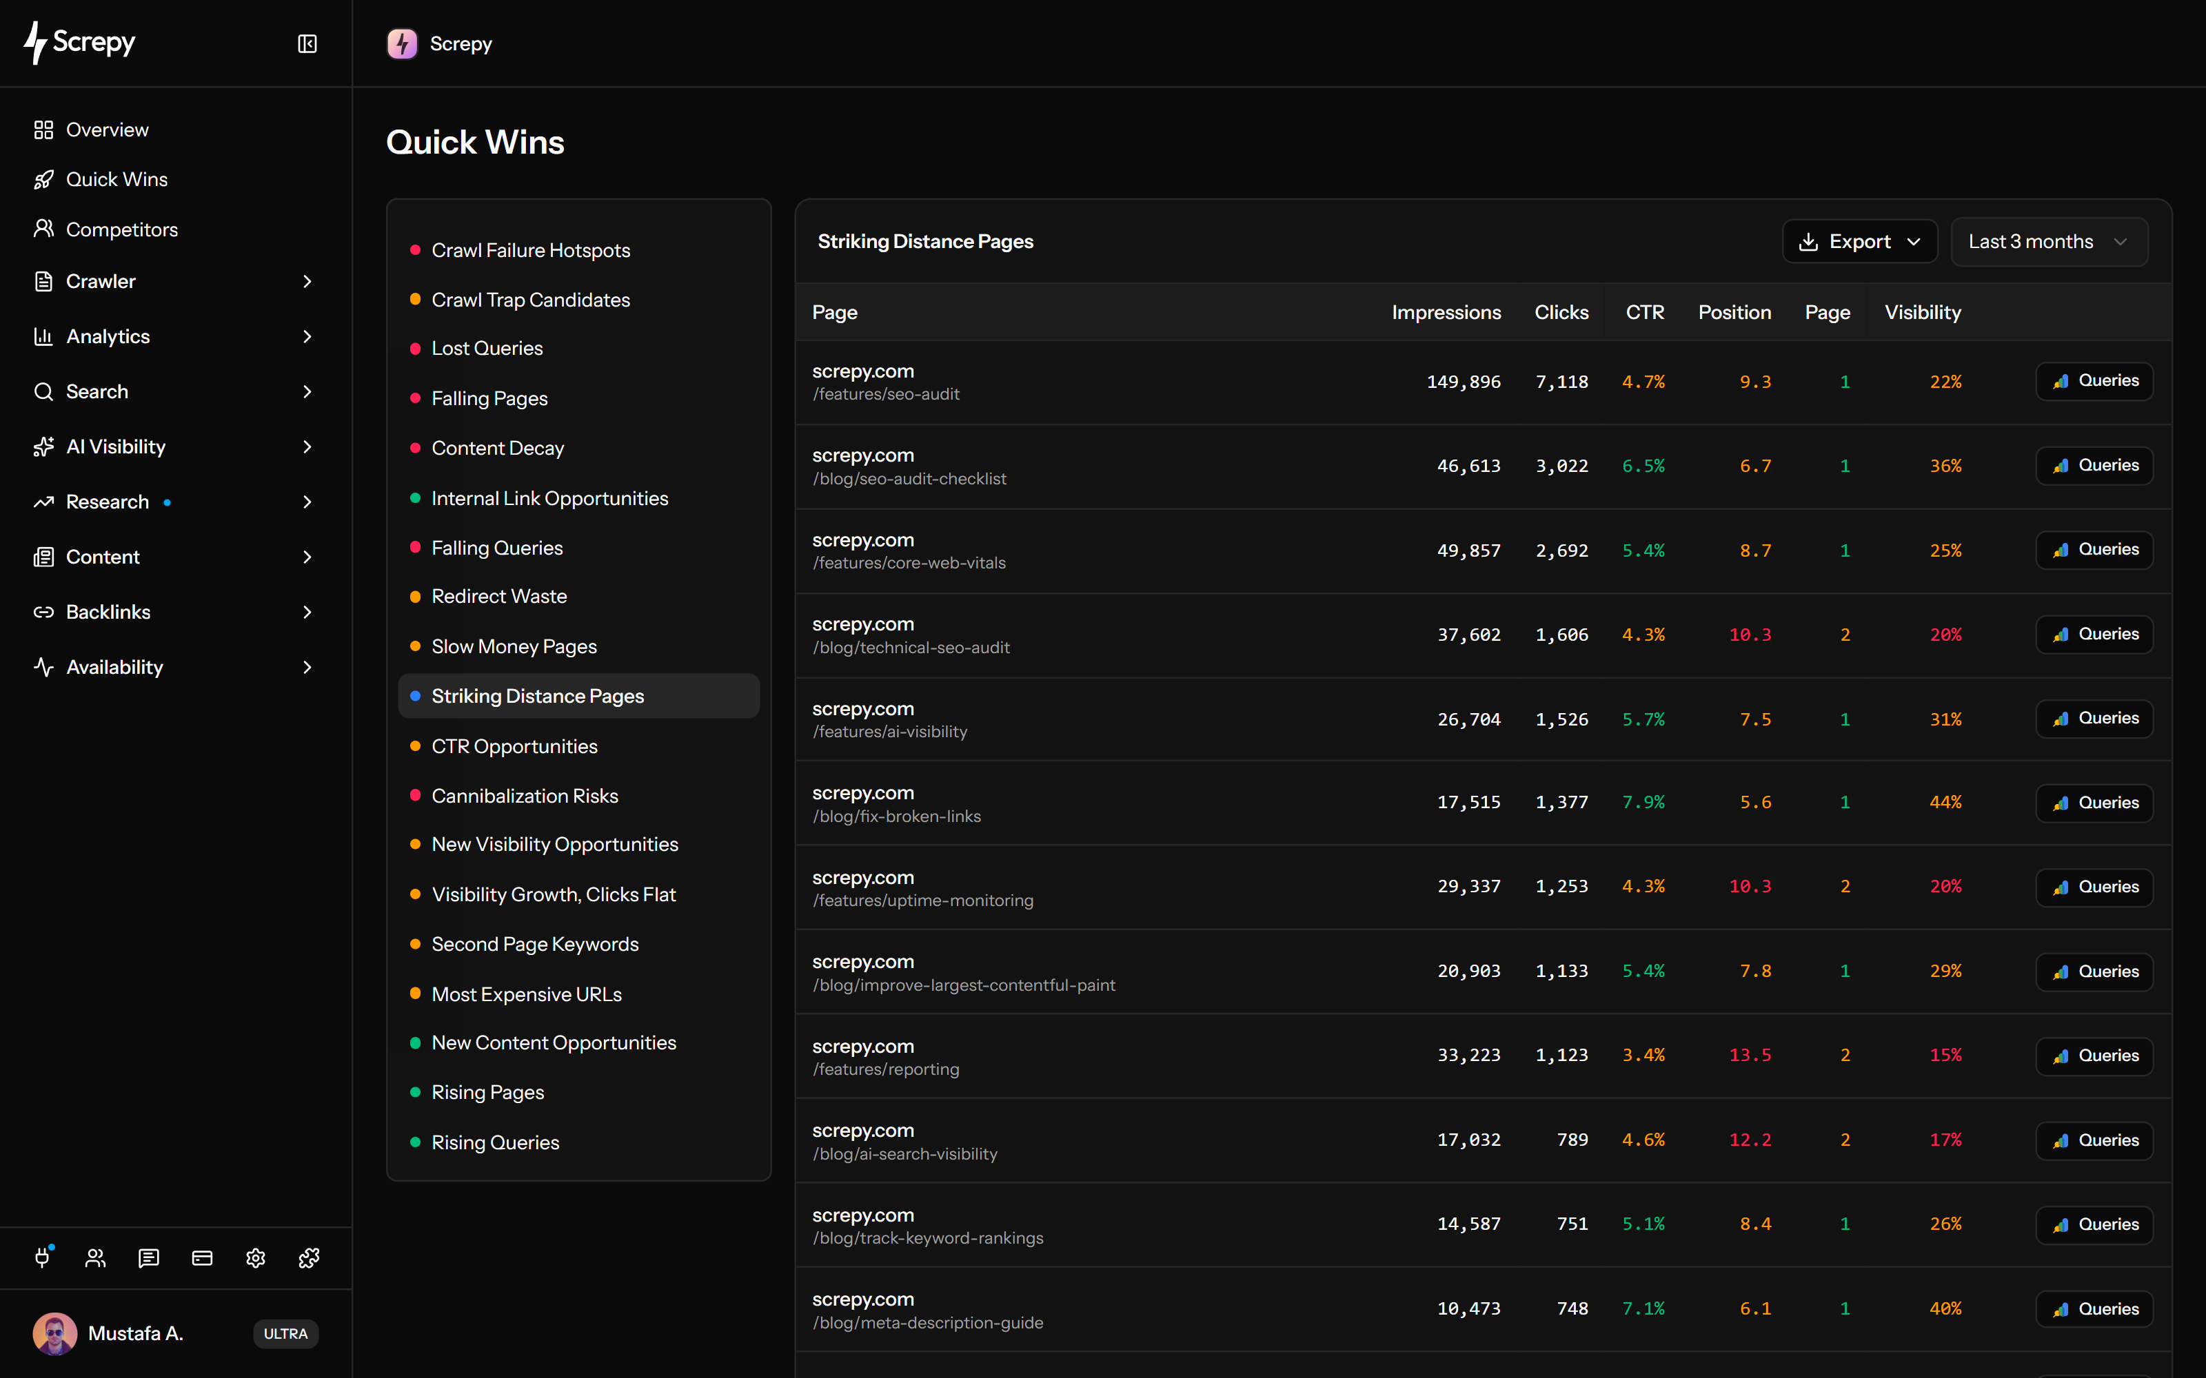The width and height of the screenshot is (2206, 1378).
Task: Select Second Page Keywords item
Action: pyautogui.click(x=579, y=944)
